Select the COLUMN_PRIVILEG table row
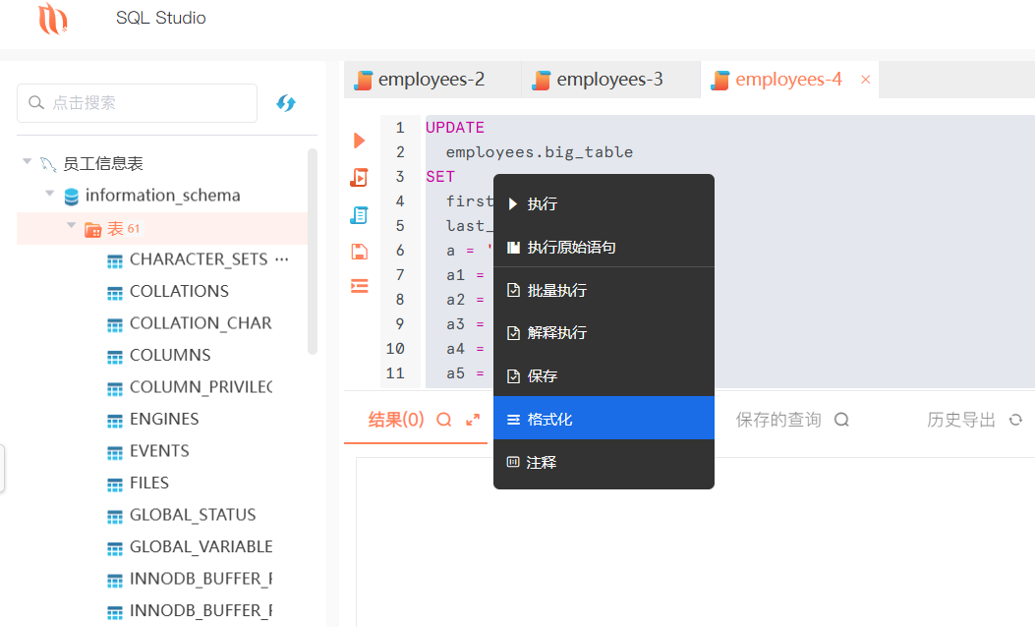The height and width of the screenshot is (627, 1035). (x=201, y=387)
